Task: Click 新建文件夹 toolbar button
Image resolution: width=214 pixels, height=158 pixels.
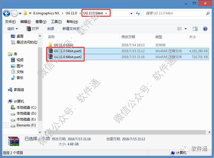Action: tap(71, 29)
